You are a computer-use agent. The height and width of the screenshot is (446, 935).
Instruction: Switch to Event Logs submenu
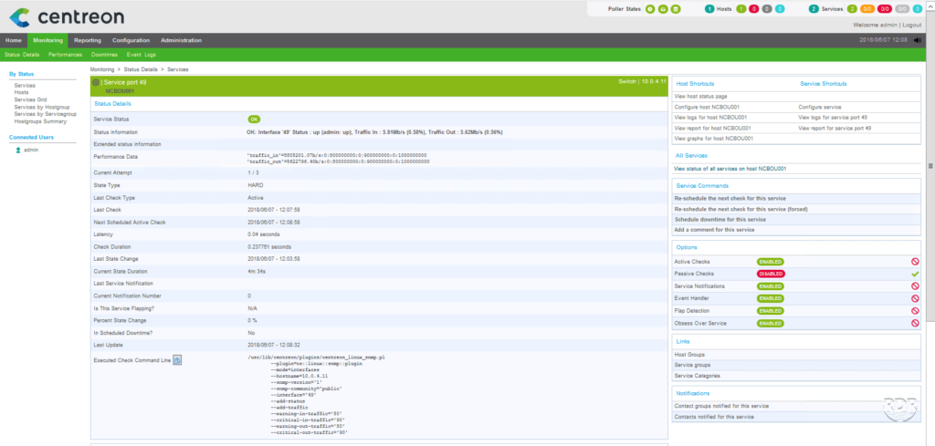point(142,55)
